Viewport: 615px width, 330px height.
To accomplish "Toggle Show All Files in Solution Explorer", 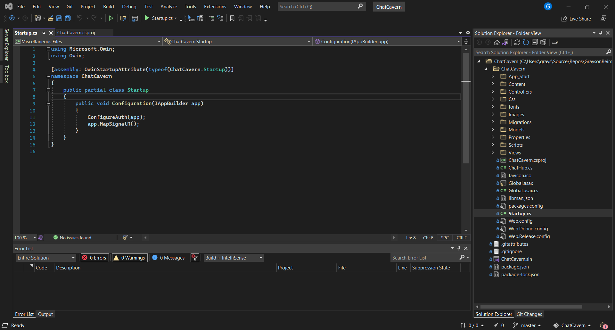I will pos(544,42).
